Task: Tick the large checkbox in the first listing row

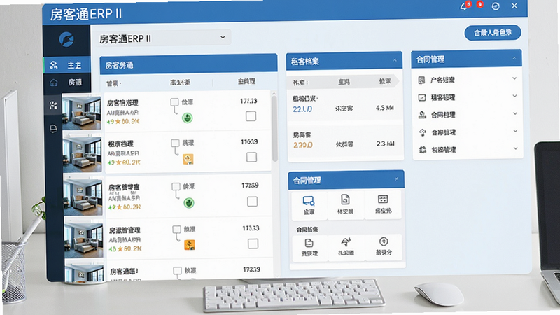Action: [x=251, y=116]
